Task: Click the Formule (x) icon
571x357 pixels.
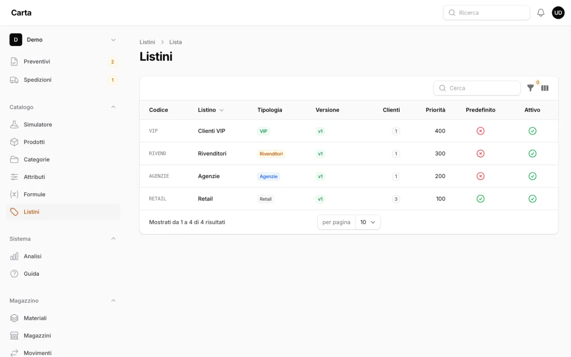Action: (x=14, y=194)
